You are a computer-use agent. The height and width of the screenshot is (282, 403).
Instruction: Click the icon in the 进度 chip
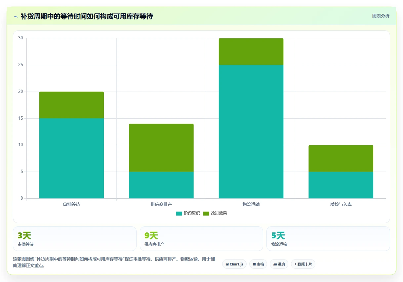click(x=275, y=264)
